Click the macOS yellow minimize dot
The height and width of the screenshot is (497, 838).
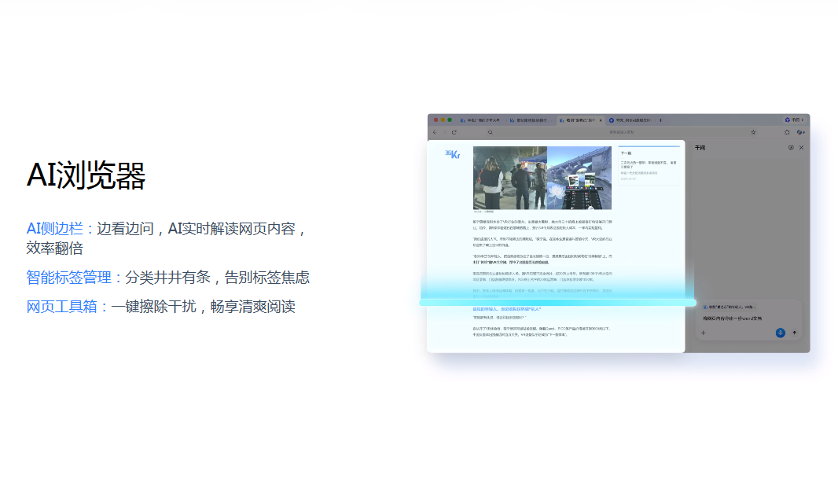(x=443, y=120)
